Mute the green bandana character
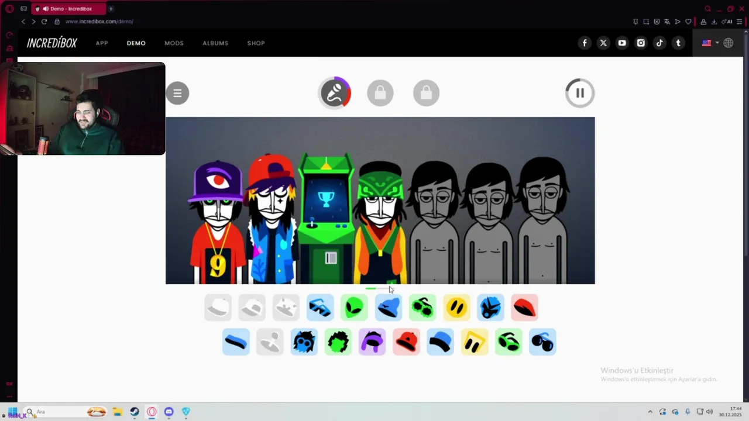 (380, 222)
